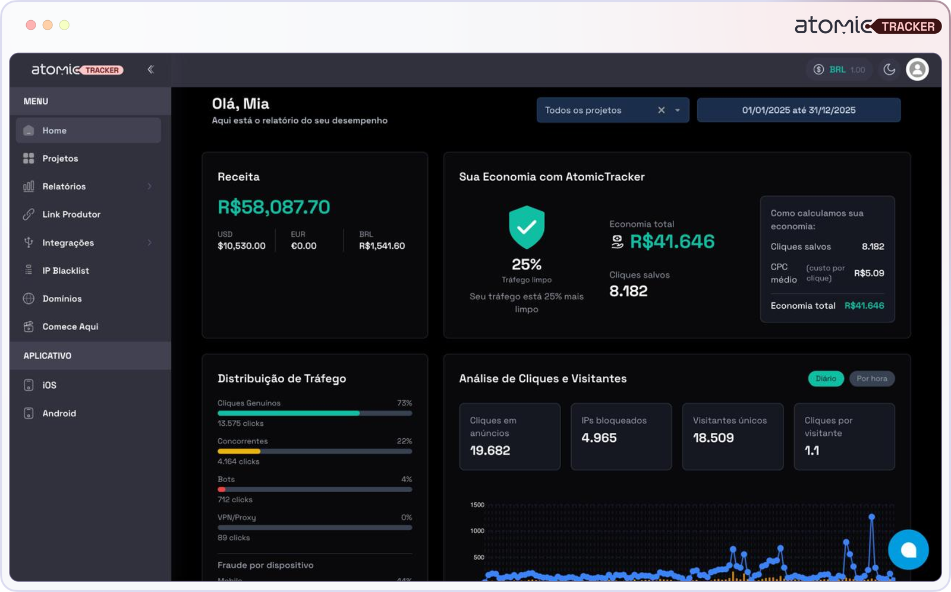
Task: Select the IP Blacklist list icon
Action: (29, 270)
